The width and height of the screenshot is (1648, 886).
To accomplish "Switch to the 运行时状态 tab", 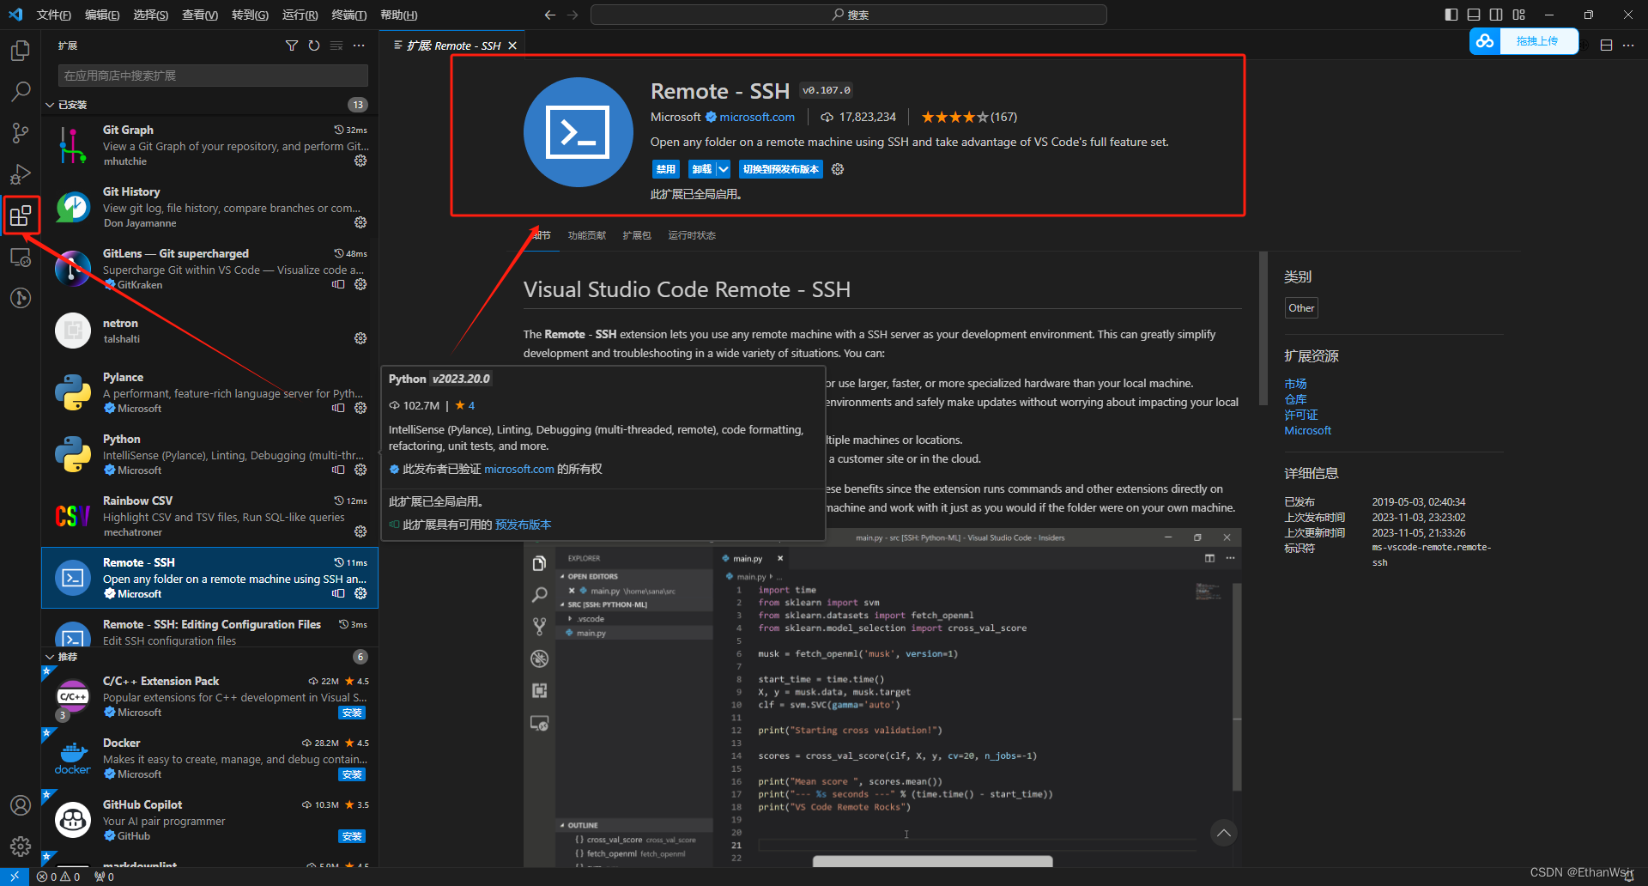I will 692,235.
